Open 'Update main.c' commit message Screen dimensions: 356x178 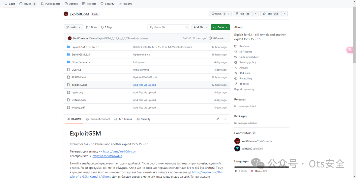pyautogui.click(x=141, y=55)
